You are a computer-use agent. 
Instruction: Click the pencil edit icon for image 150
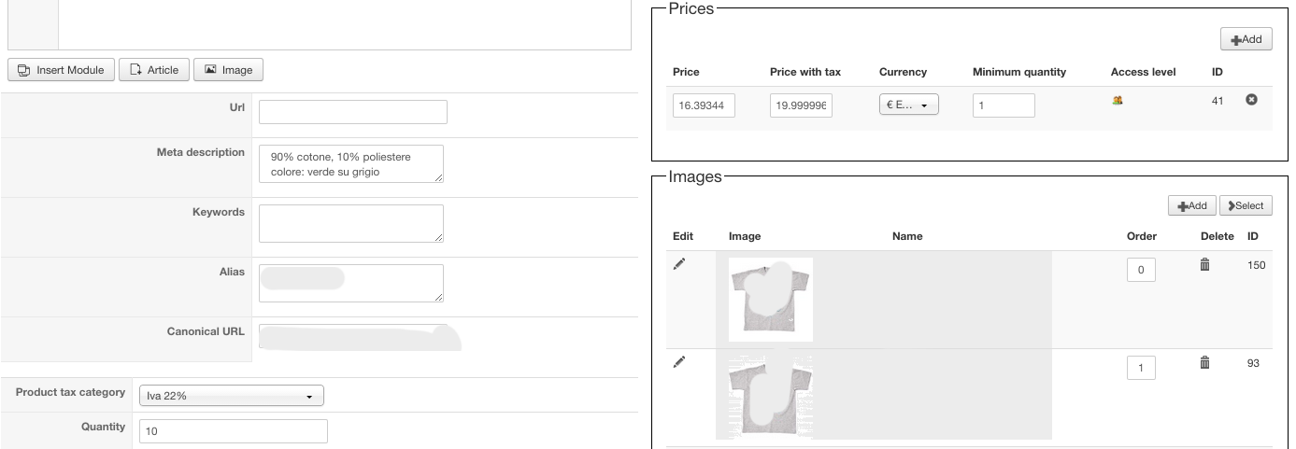coord(679,264)
